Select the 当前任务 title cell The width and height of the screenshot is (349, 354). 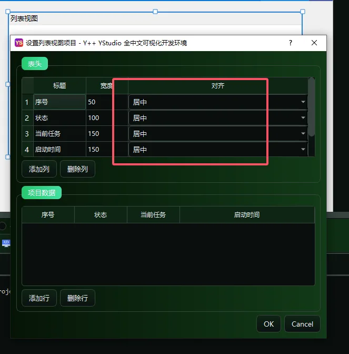[59, 134]
